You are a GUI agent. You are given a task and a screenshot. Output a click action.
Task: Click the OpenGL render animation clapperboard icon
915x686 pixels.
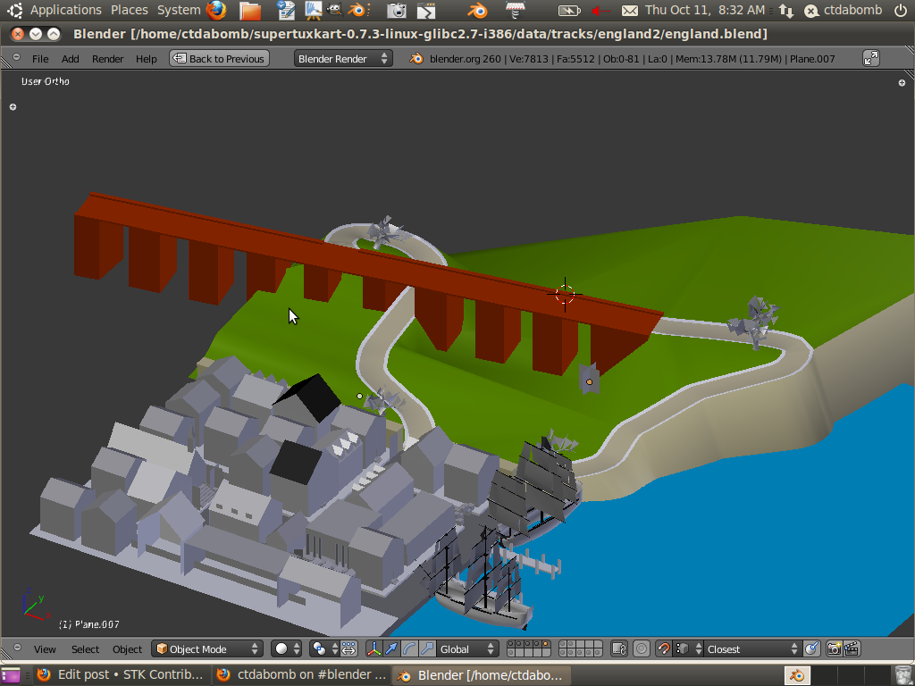point(852,649)
